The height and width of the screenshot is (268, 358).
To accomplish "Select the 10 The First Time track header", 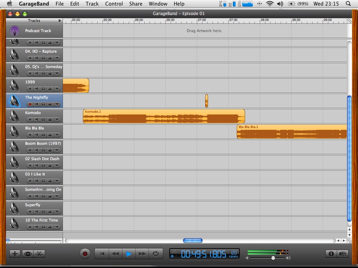I will (x=34, y=224).
